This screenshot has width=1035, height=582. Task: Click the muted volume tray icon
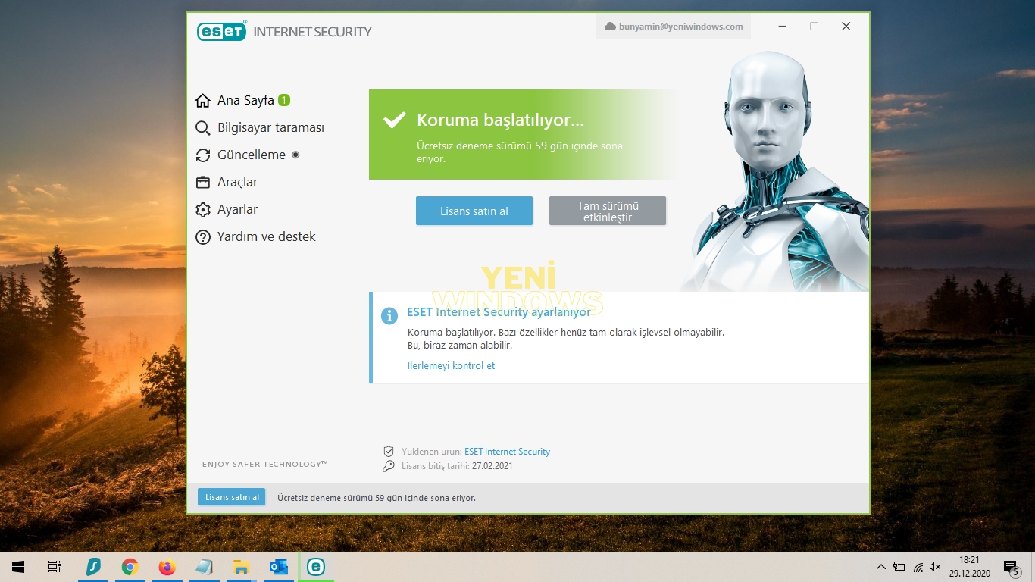(x=936, y=567)
